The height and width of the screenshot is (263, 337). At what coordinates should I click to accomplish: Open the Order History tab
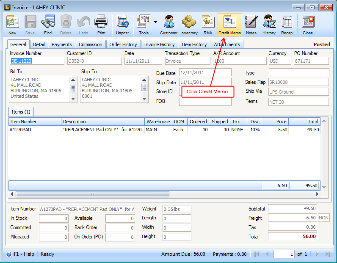coord(123,44)
